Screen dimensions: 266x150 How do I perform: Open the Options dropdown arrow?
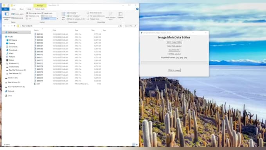(x=120, y=19)
